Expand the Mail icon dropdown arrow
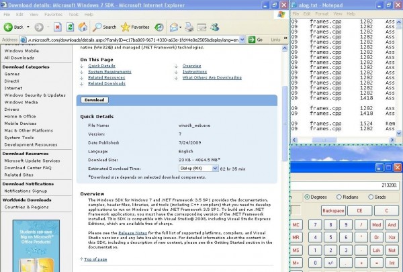This screenshot has height=272, width=403. [180, 27]
